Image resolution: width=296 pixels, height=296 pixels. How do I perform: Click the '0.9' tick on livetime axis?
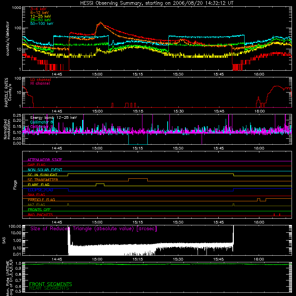[18, 269]
